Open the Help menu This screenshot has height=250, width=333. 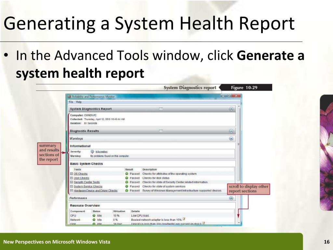79,102
